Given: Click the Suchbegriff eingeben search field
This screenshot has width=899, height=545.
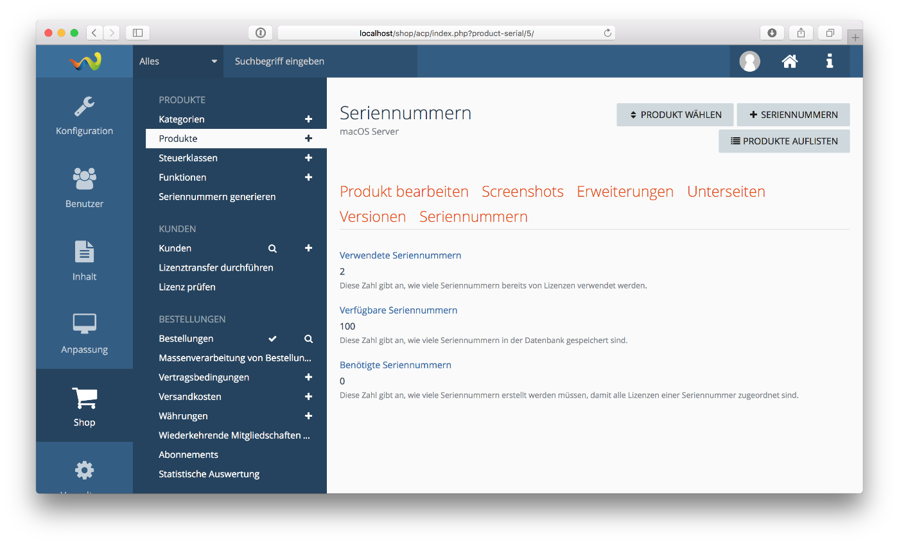Looking at the screenshot, I should pyautogui.click(x=320, y=62).
